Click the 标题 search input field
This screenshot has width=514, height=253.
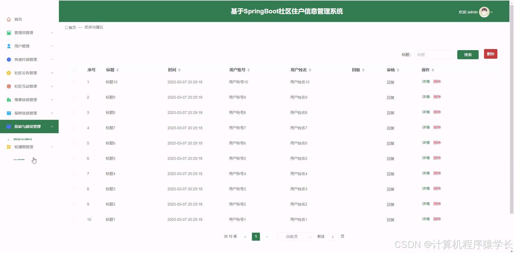[434, 55]
